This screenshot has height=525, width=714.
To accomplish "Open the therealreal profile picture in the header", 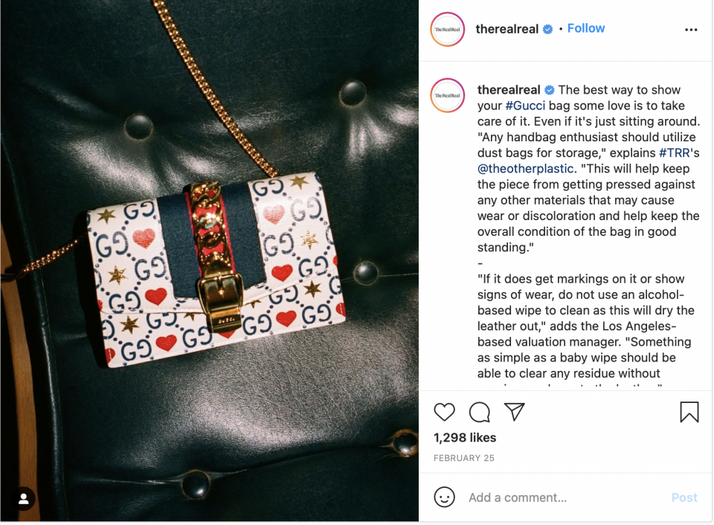I will point(447,29).
